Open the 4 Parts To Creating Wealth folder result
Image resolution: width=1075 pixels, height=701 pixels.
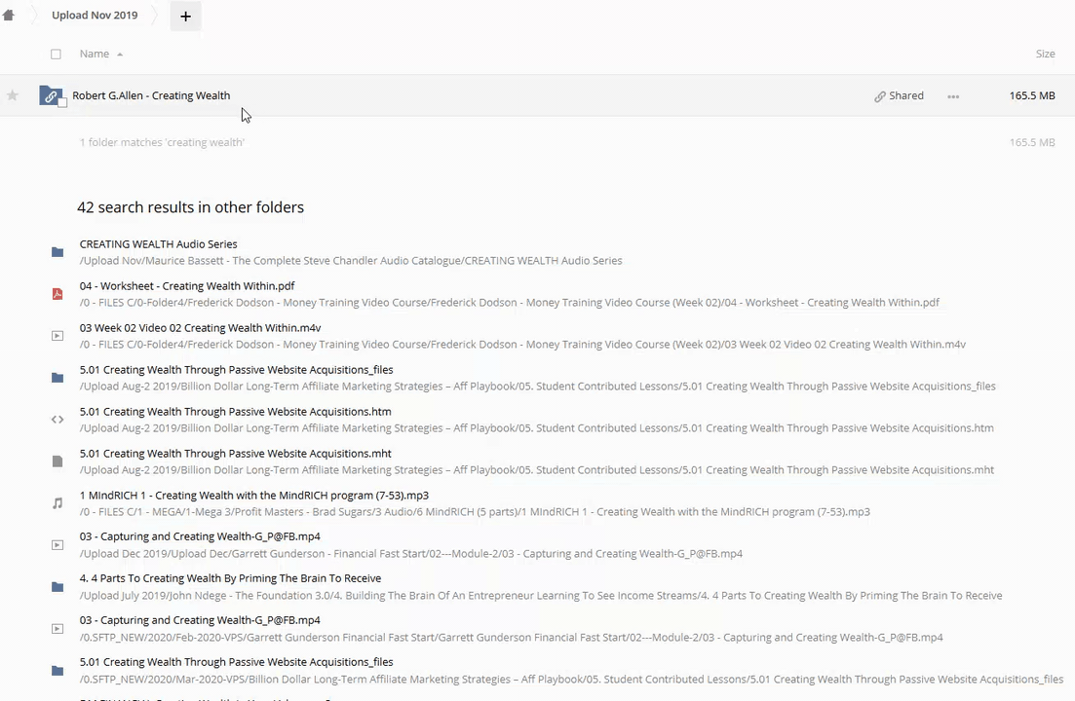[x=230, y=578]
